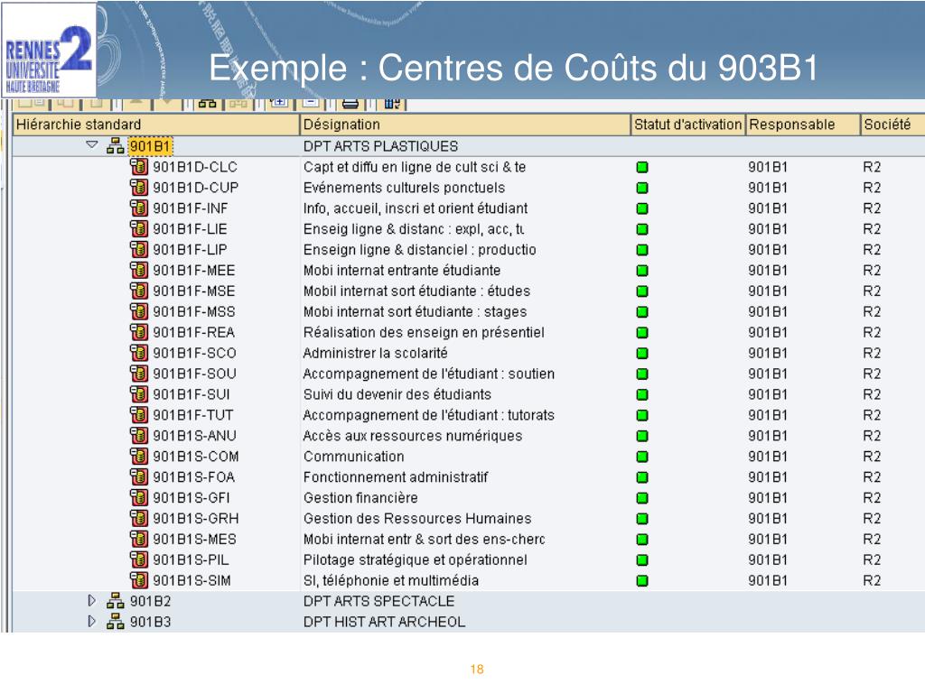Viewport: 925px width, 693px height.
Task: Click the text 'SI, téléphonie et multimédia'
Action: pyautogui.click(x=391, y=580)
